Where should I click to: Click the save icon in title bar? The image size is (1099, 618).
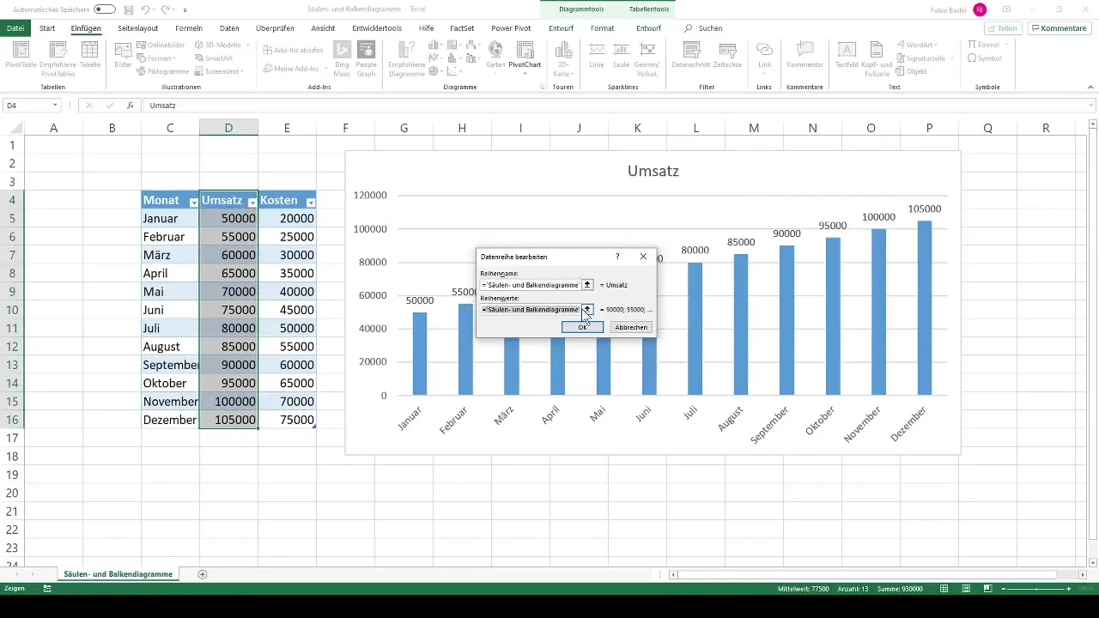click(x=129, y=9)
